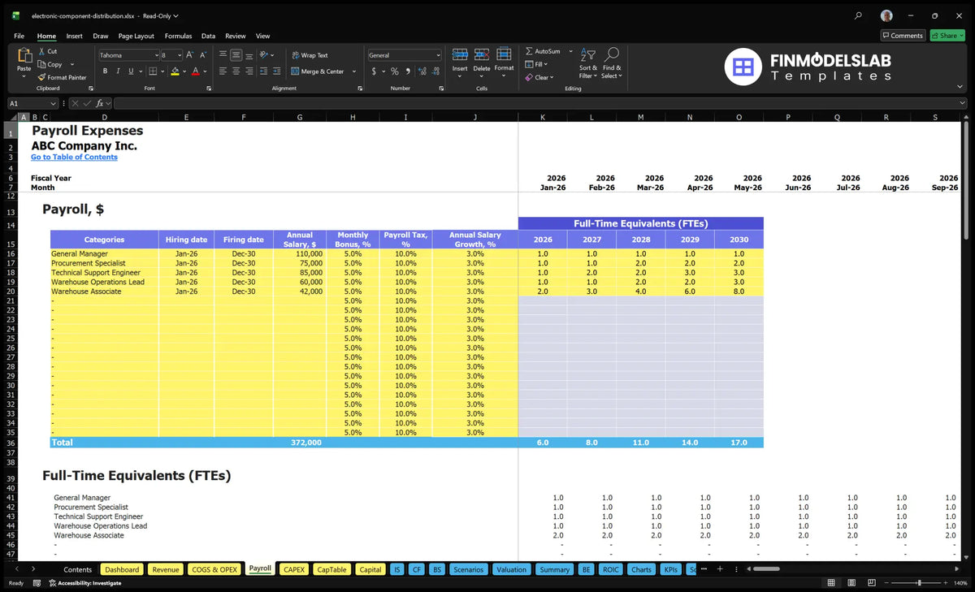Open the CAPEX sheet tab
The image size is (975, 592).
point(293,569)
